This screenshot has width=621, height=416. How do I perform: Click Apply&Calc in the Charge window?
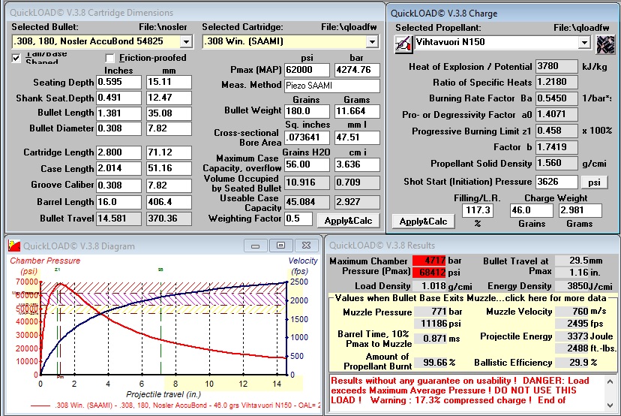[423, 222]
